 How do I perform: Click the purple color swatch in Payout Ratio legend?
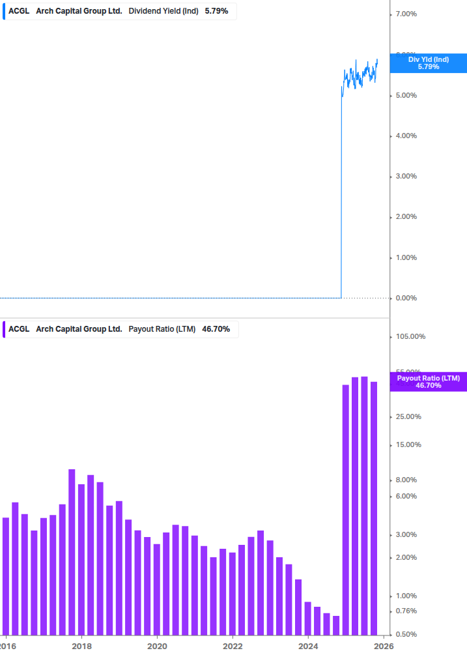pyautogui.click(x=4, y=329)
